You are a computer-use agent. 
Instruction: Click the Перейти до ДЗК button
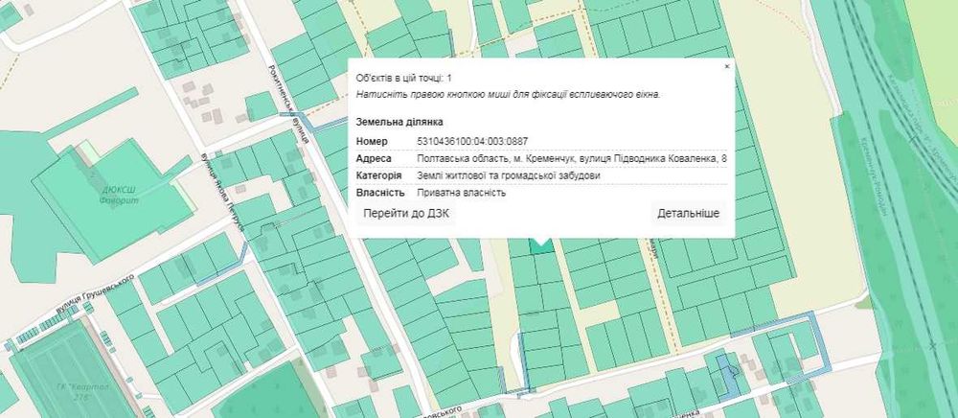point(406,214)
